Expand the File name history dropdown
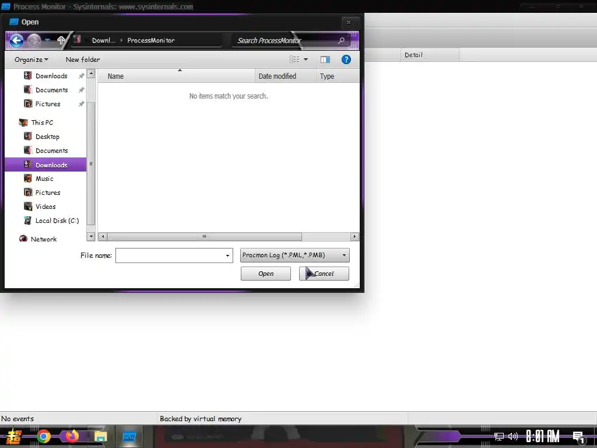The image size is (597, 448). 228,256
